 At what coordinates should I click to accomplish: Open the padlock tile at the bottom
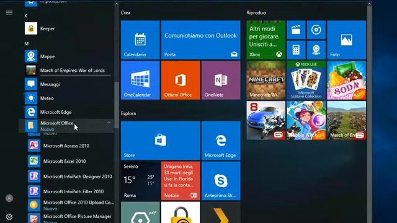(181, 212)
